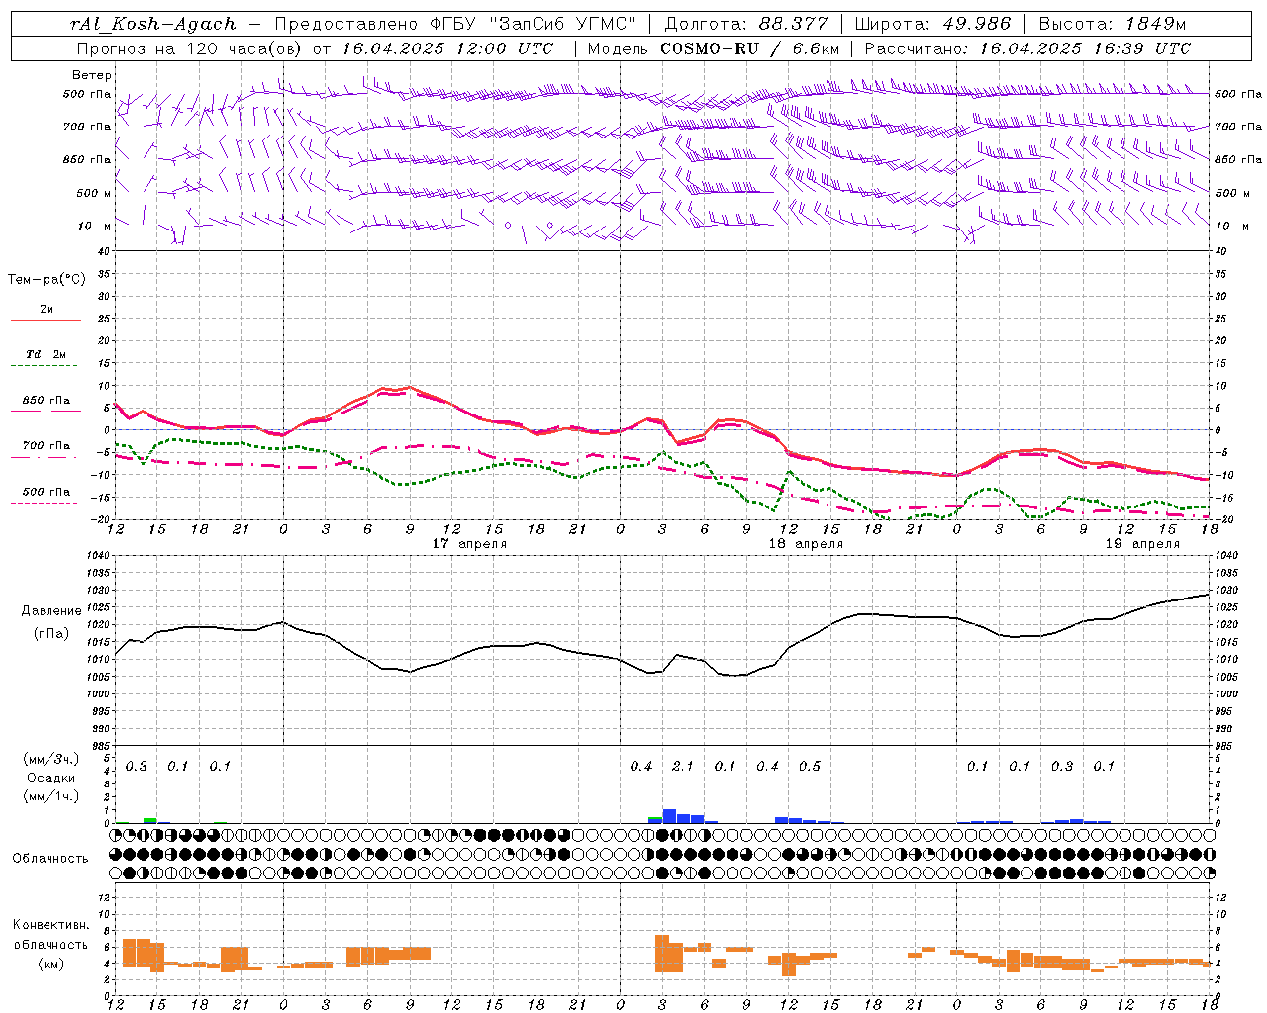Click the left 10 м wind level label
1267x1013 pixels.
95,226
